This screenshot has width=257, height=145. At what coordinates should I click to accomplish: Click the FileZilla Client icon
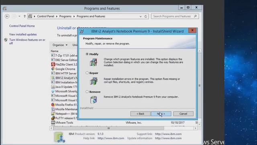tap(53, 64)
